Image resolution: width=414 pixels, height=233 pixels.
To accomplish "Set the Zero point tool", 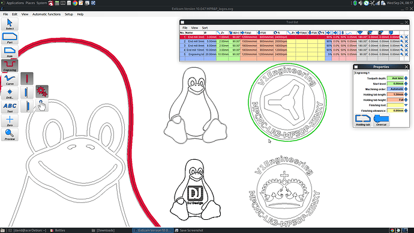I will point(10,121).
